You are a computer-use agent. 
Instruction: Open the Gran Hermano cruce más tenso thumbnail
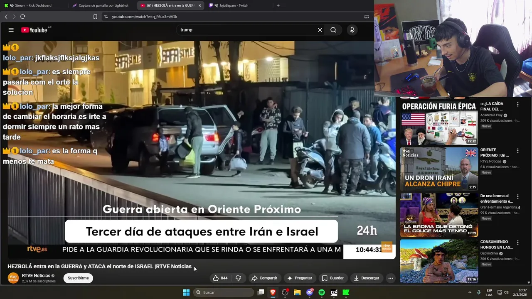click(x=439, y=215)
